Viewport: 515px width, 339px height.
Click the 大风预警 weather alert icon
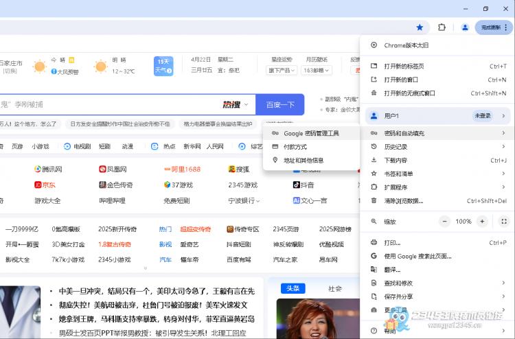(54, 71)
